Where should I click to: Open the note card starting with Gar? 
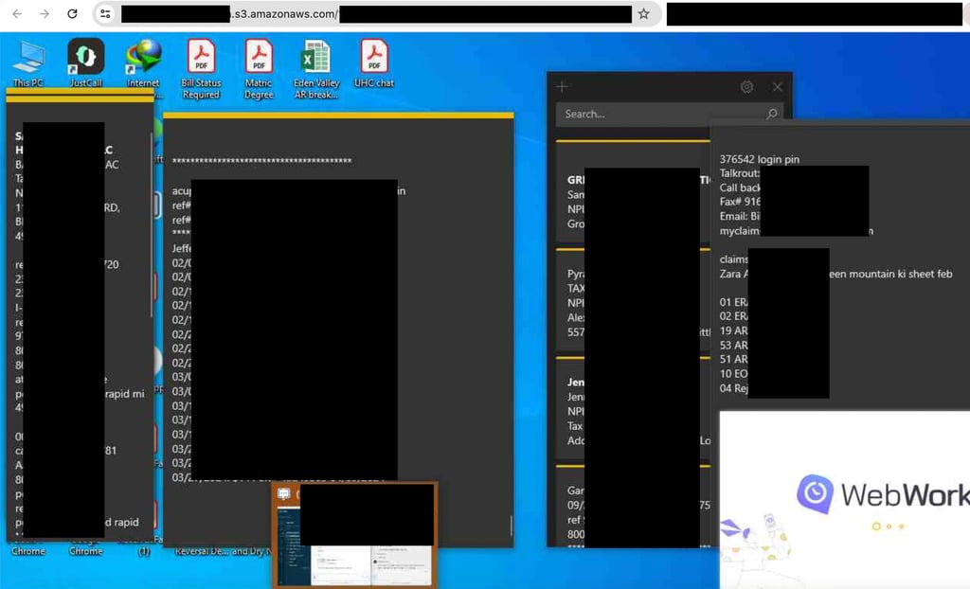(x=633, y=506)
